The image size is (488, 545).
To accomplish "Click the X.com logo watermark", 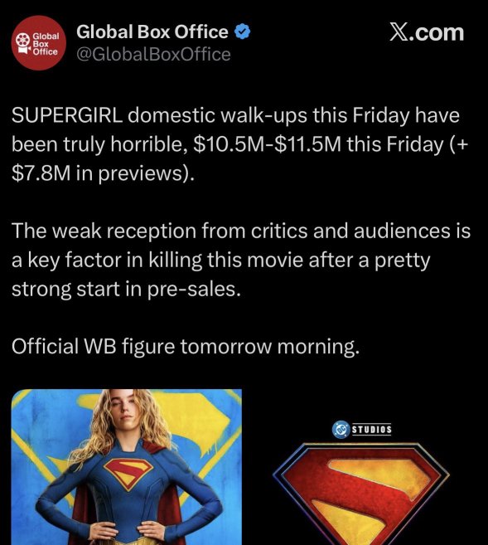I will pos(426,32).
